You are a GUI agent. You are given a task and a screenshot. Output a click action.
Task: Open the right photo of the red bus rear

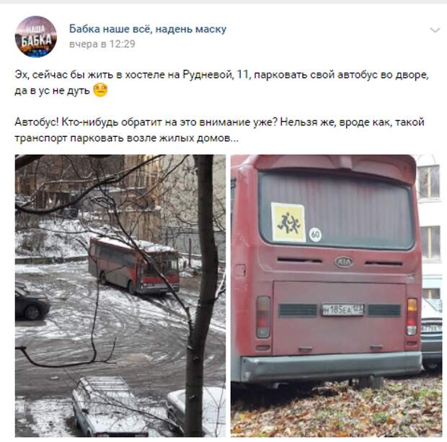point(337,296)
